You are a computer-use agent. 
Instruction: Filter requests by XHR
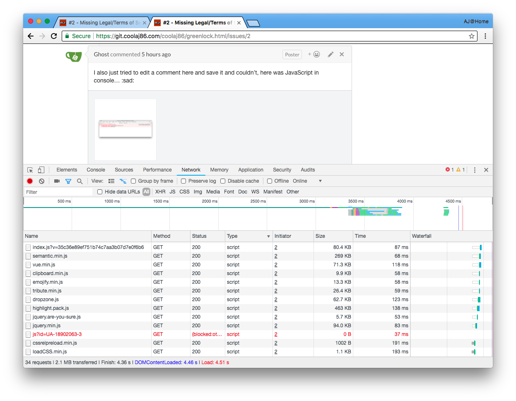tap(160, 192)
